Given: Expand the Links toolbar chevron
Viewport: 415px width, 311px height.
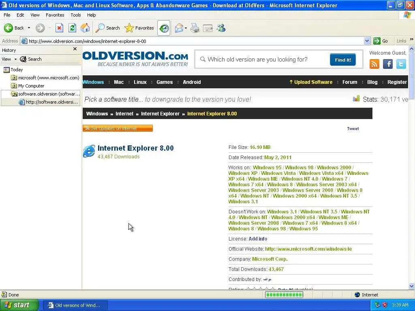Looking at the screenshot, I should (412, 39).
